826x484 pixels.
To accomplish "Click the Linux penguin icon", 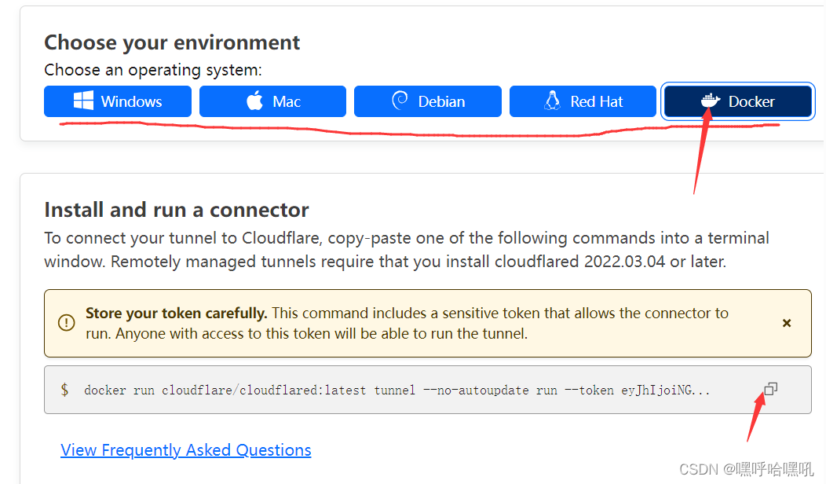I will coord(552,101).
